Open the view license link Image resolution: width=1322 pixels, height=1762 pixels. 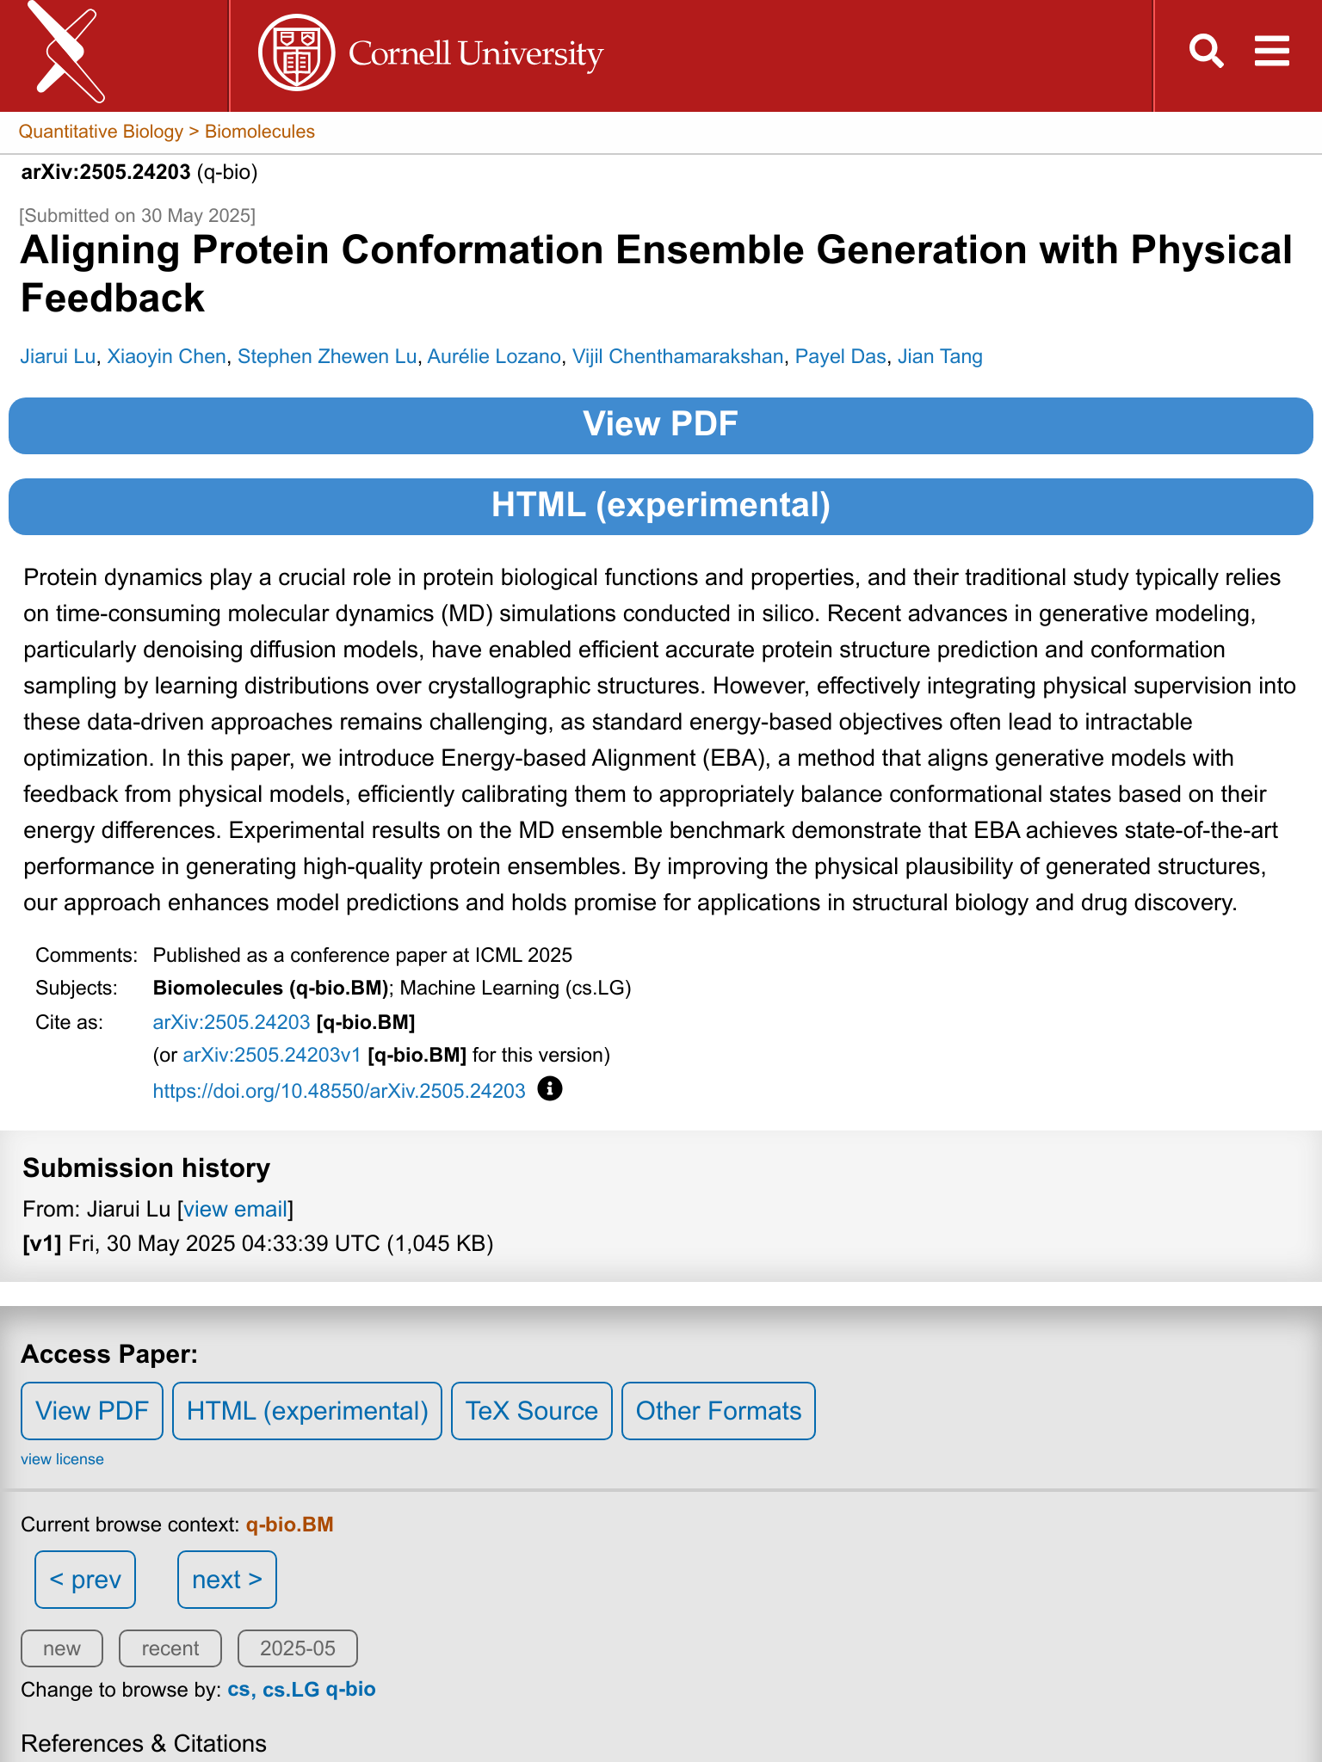62,1459
